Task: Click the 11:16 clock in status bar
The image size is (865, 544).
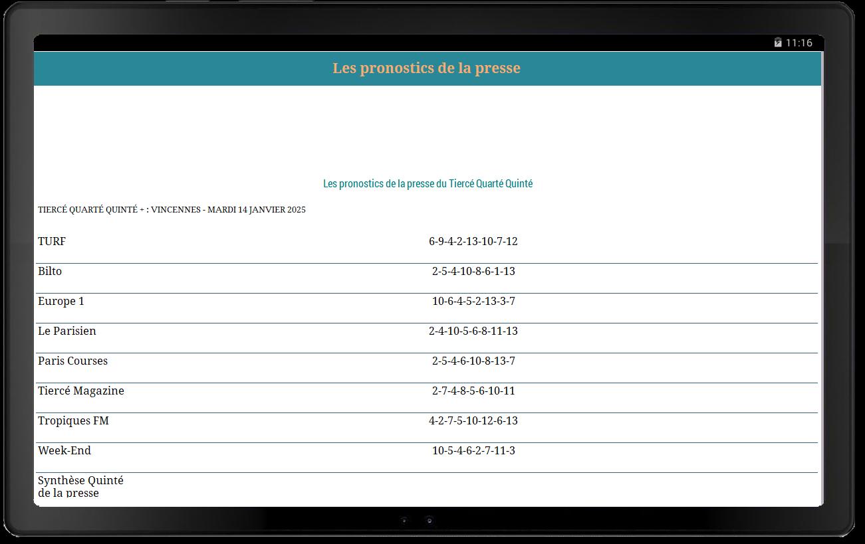Action: 799,43
